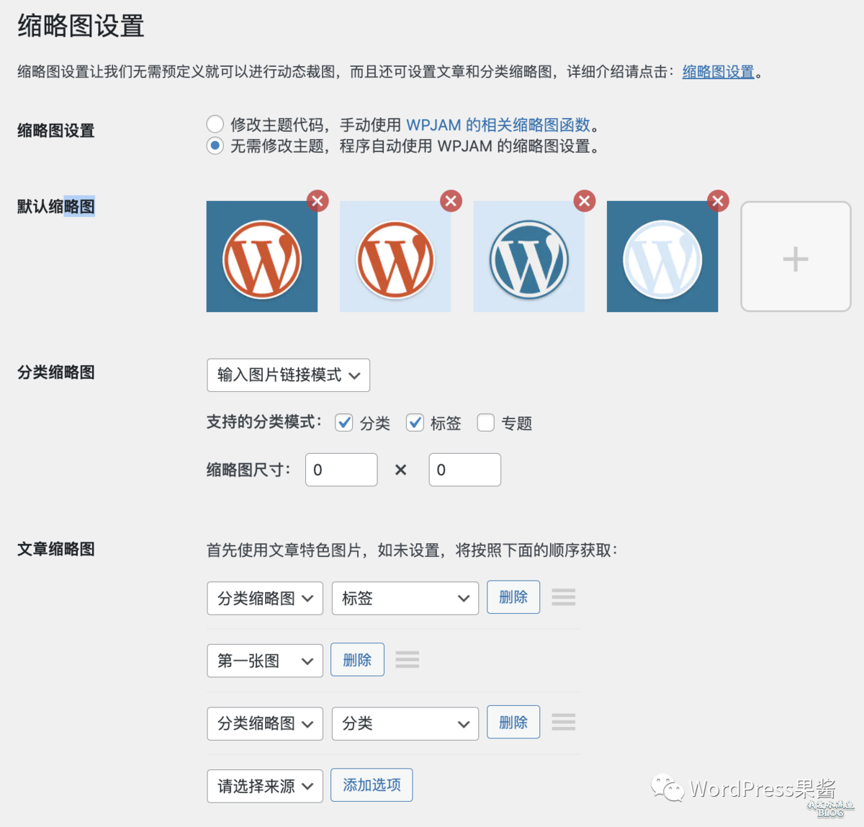Focus the thumbnail height input field
Image resolution: width=864 pixels, height=827 pixels.
click(465, 470)
